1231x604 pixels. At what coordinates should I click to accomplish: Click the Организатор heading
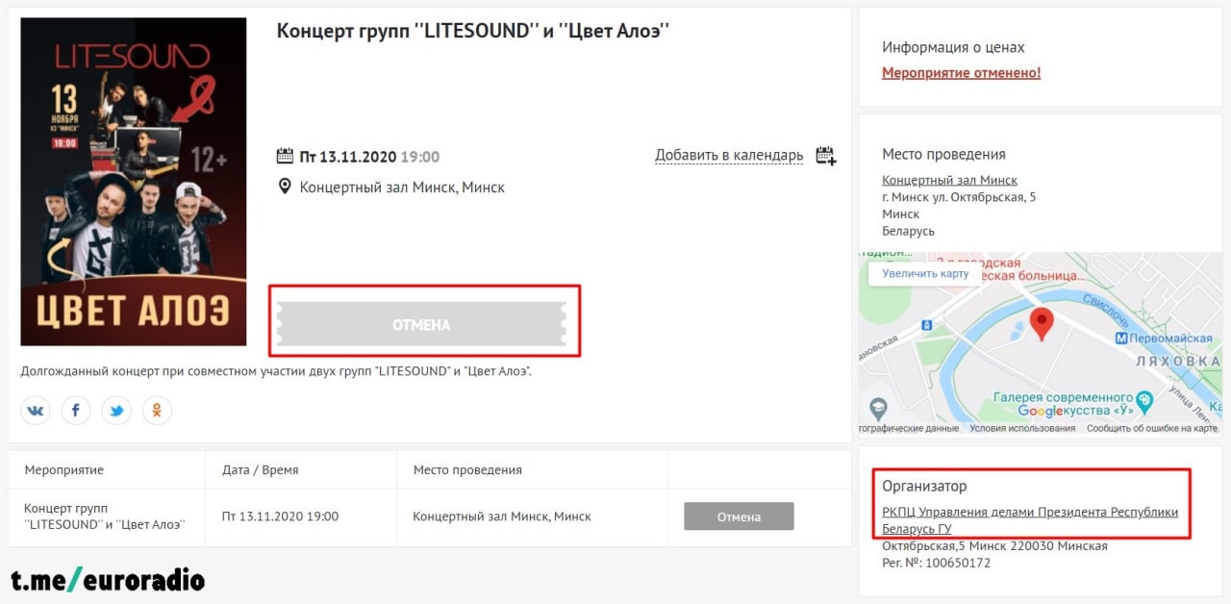tap(924, 487)
